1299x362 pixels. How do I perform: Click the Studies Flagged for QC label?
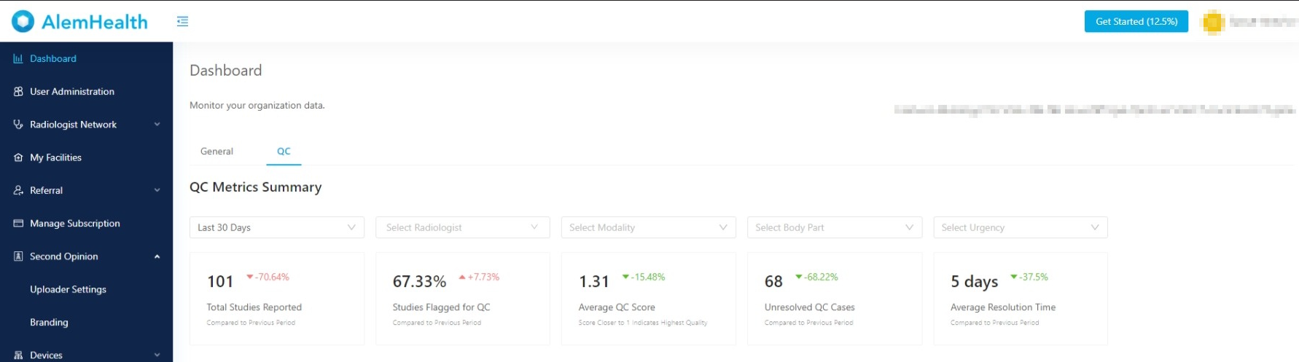441,307
